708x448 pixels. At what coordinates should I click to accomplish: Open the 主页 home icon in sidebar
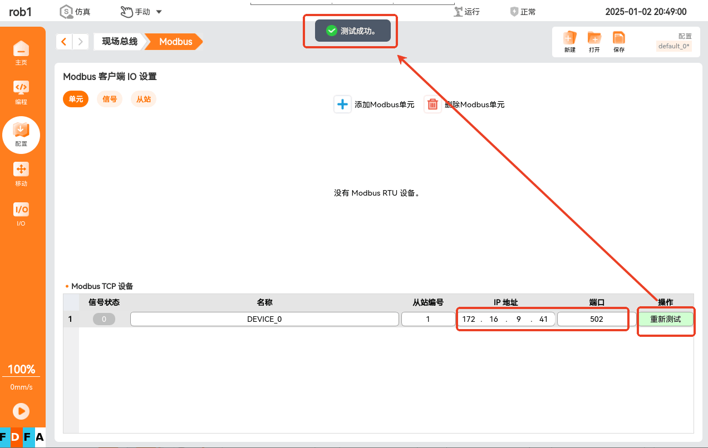[21, 49]
